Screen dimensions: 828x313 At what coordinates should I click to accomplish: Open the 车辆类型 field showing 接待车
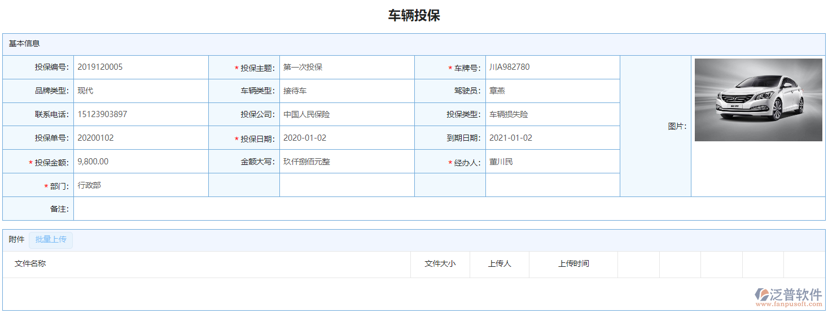click(x=347, y=91)
